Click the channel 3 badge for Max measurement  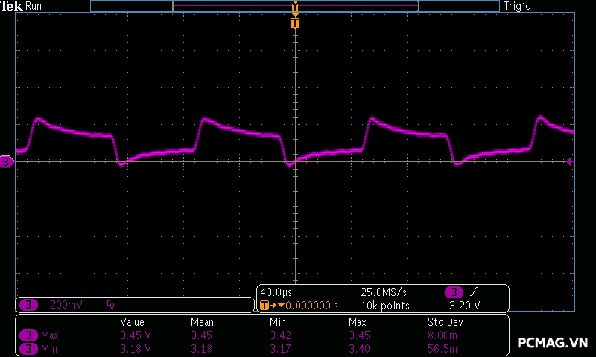coord(28,335)
